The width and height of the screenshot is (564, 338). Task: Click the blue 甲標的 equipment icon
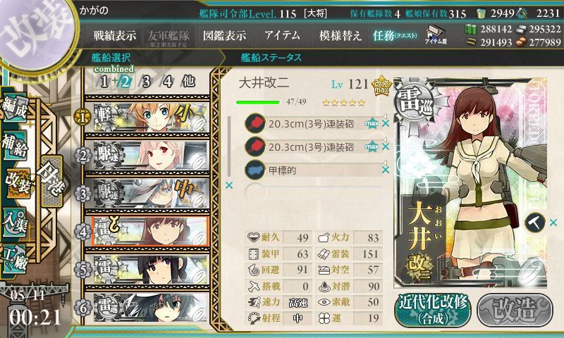[x=255, y=170]
